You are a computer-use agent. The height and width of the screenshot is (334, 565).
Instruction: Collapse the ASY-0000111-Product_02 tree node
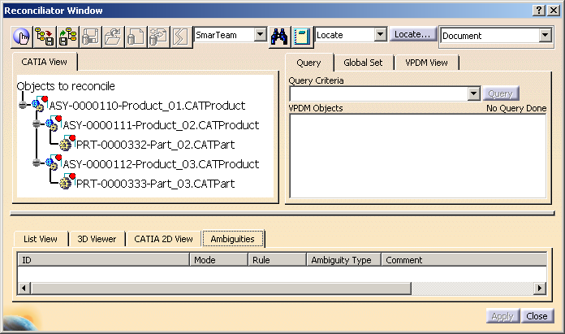(x=36, y=125)
